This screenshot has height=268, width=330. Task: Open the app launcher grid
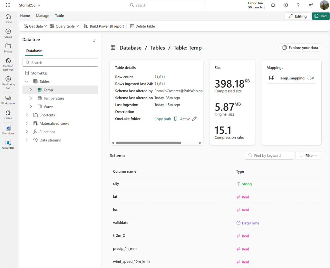coord(8,5)
